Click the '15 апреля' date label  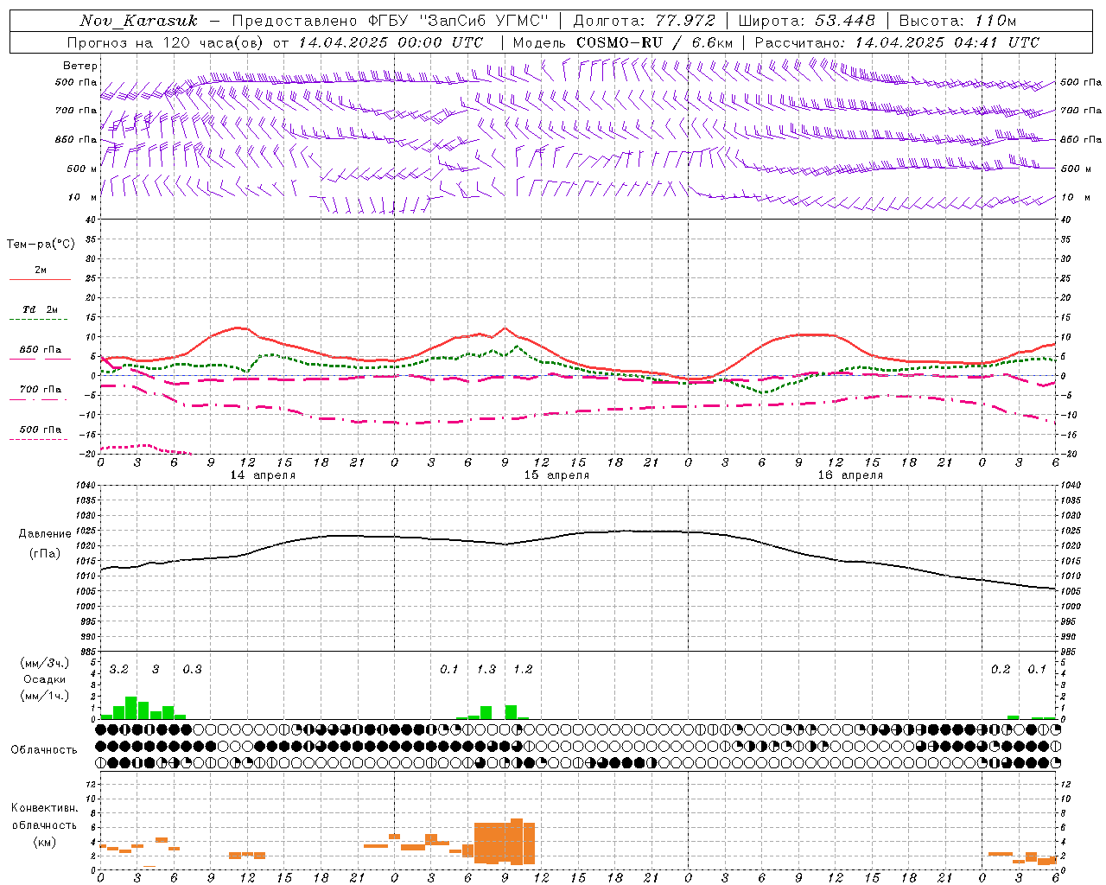click(556, 475)
